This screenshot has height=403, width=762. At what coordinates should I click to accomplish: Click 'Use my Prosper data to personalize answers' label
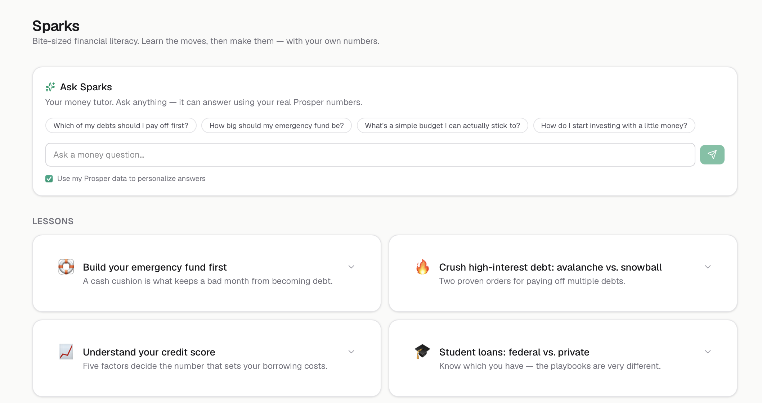tap(131, 179)
